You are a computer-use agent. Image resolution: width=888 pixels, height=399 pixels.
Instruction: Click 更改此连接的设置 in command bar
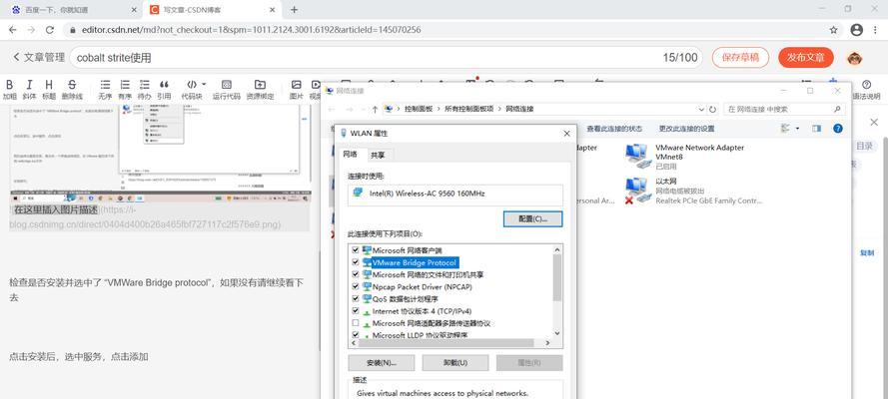pyautogui.click(x=686, y=129)
